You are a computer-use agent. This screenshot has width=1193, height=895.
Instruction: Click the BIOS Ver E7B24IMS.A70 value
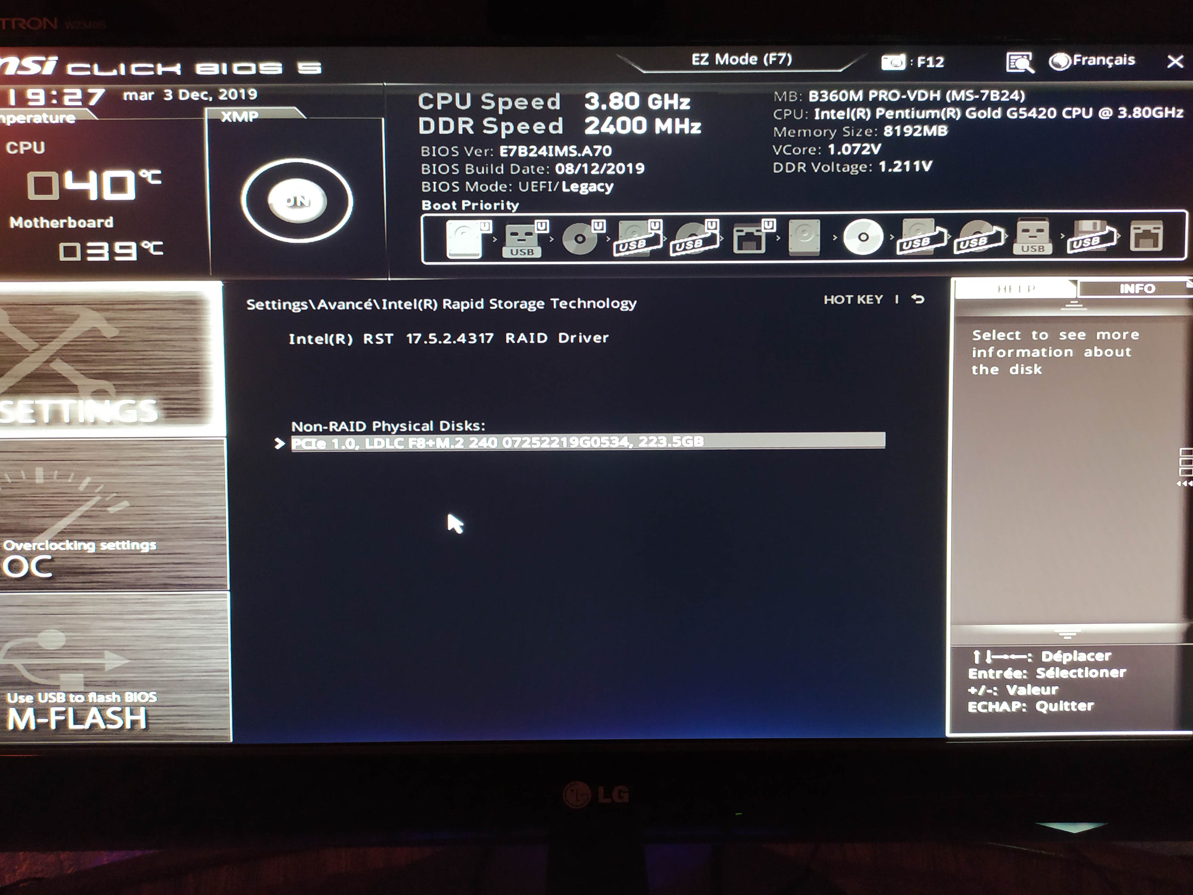[556, 151]
